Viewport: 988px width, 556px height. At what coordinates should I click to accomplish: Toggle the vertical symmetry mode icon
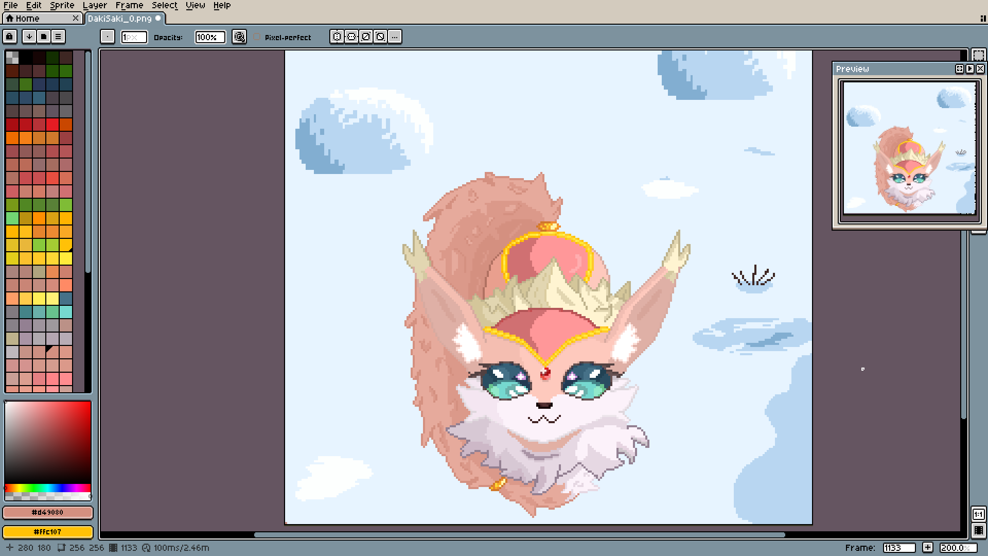(351, 37)
